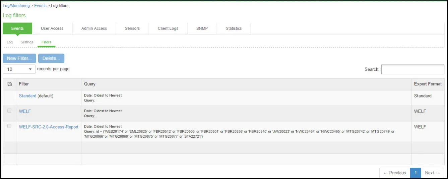Open the Admin Access tab
This screenshot has width=448, height=179.
pyautogui.click(x=94, y=28)
